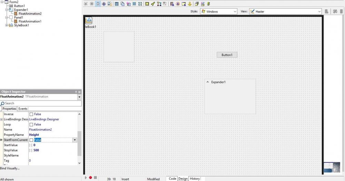This screenshot has height=181, width=345.
Task: Click the four small tiles toolbar icon
Action: 140,4
